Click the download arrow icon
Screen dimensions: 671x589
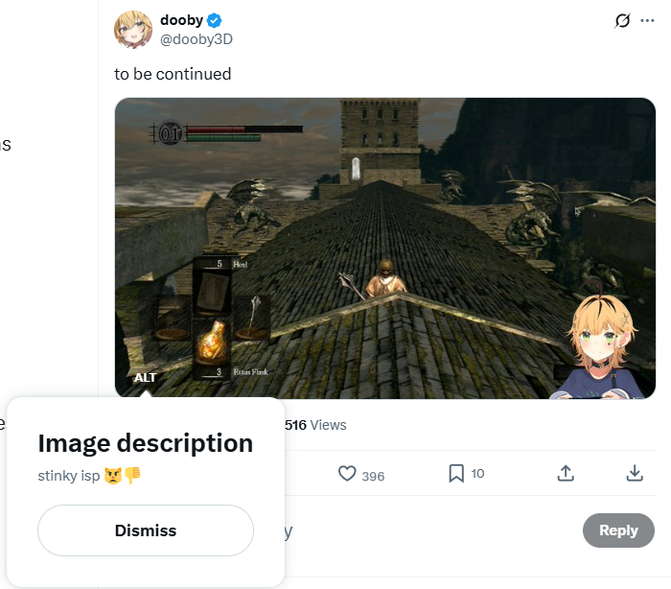pos(635,473)
